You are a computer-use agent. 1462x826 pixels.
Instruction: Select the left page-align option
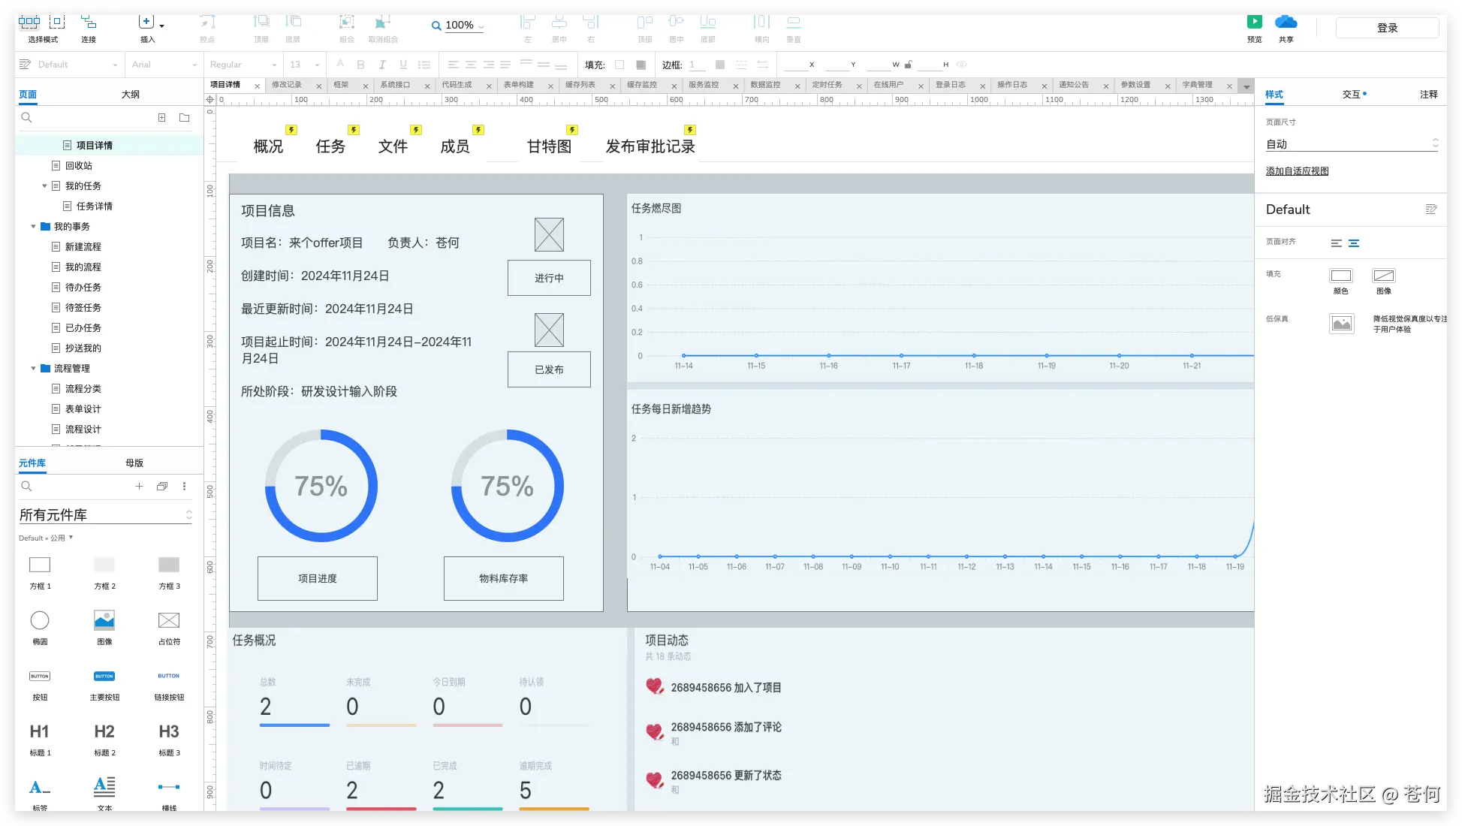point(1336,243)
